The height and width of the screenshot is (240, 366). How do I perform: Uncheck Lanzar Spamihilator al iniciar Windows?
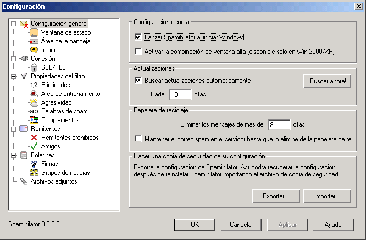138,38
